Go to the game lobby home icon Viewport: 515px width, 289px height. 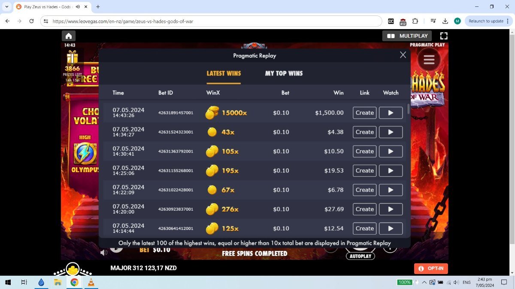pos(69,36)
